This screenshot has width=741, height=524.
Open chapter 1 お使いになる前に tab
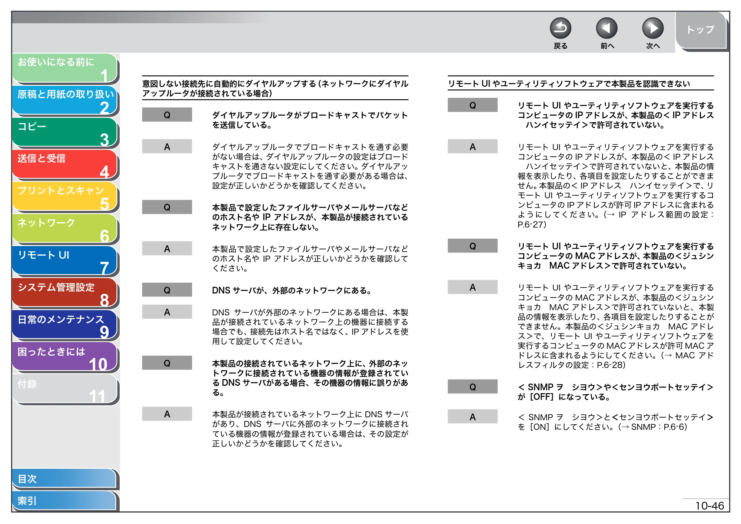(64, 68)
